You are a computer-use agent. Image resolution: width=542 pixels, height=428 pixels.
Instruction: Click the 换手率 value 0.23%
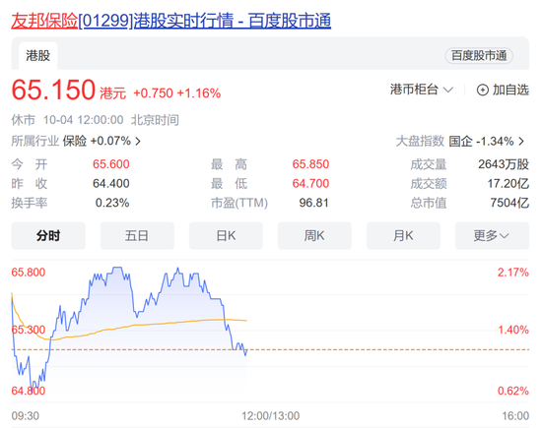click(112, 203)
